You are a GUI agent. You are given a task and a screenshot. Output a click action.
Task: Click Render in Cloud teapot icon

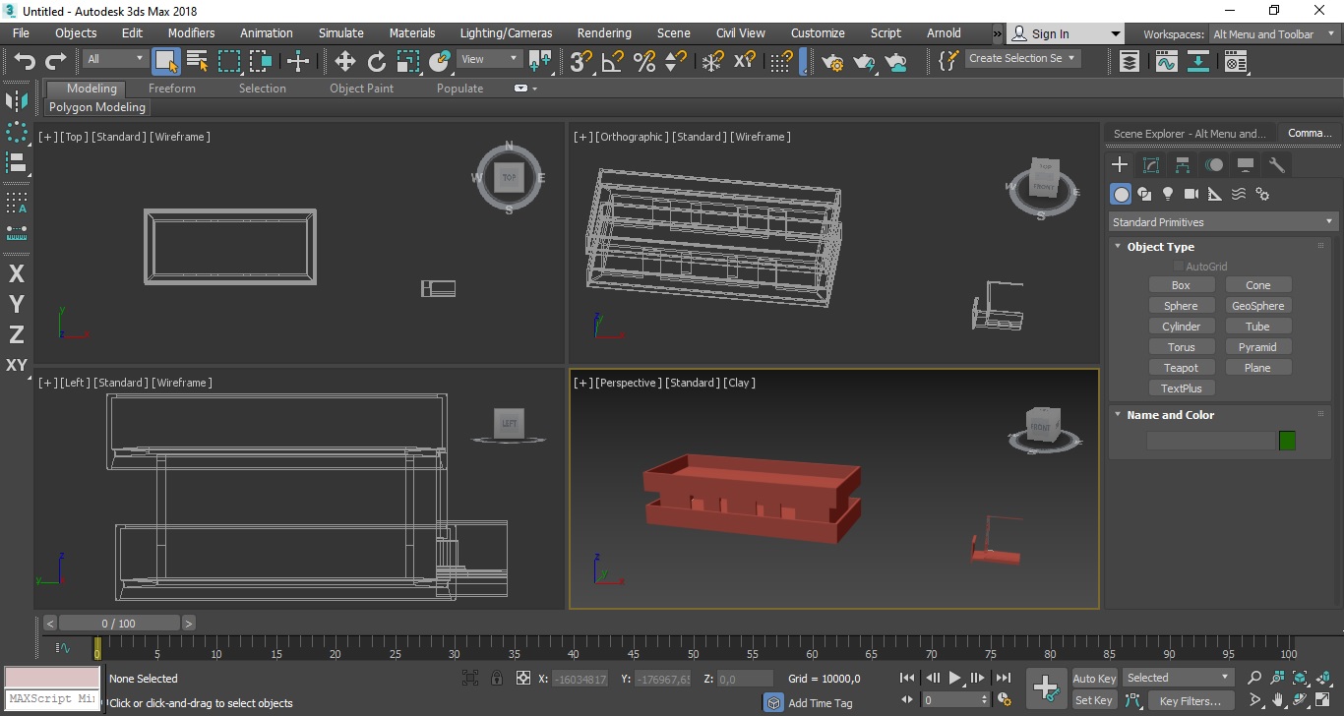tap(896, 62)
